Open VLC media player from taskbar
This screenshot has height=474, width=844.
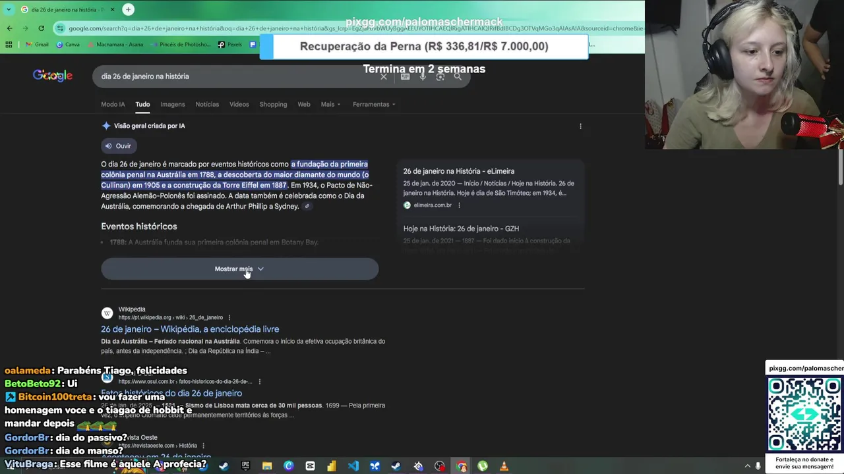pos(504,466)
